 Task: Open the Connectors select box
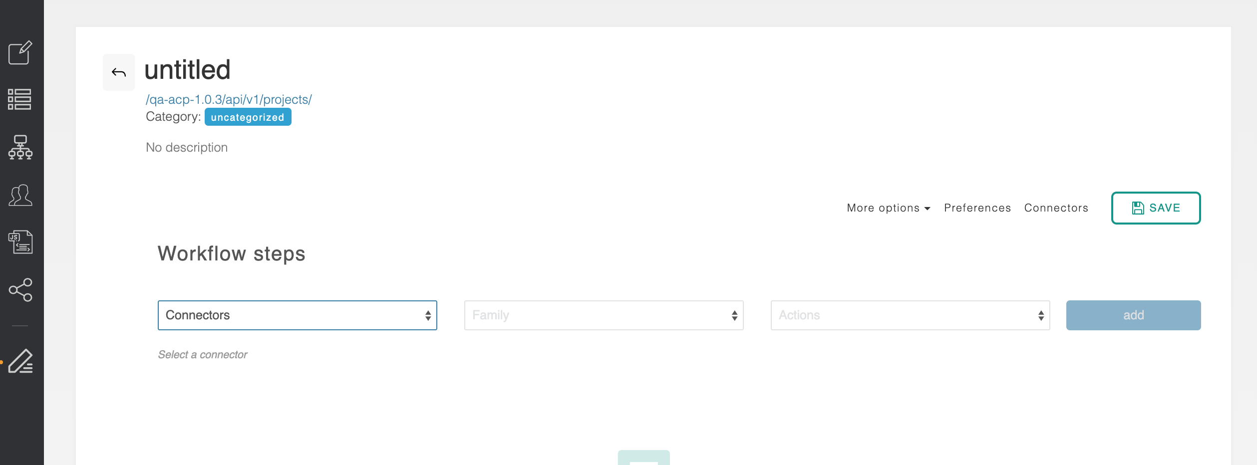(297, 315)
